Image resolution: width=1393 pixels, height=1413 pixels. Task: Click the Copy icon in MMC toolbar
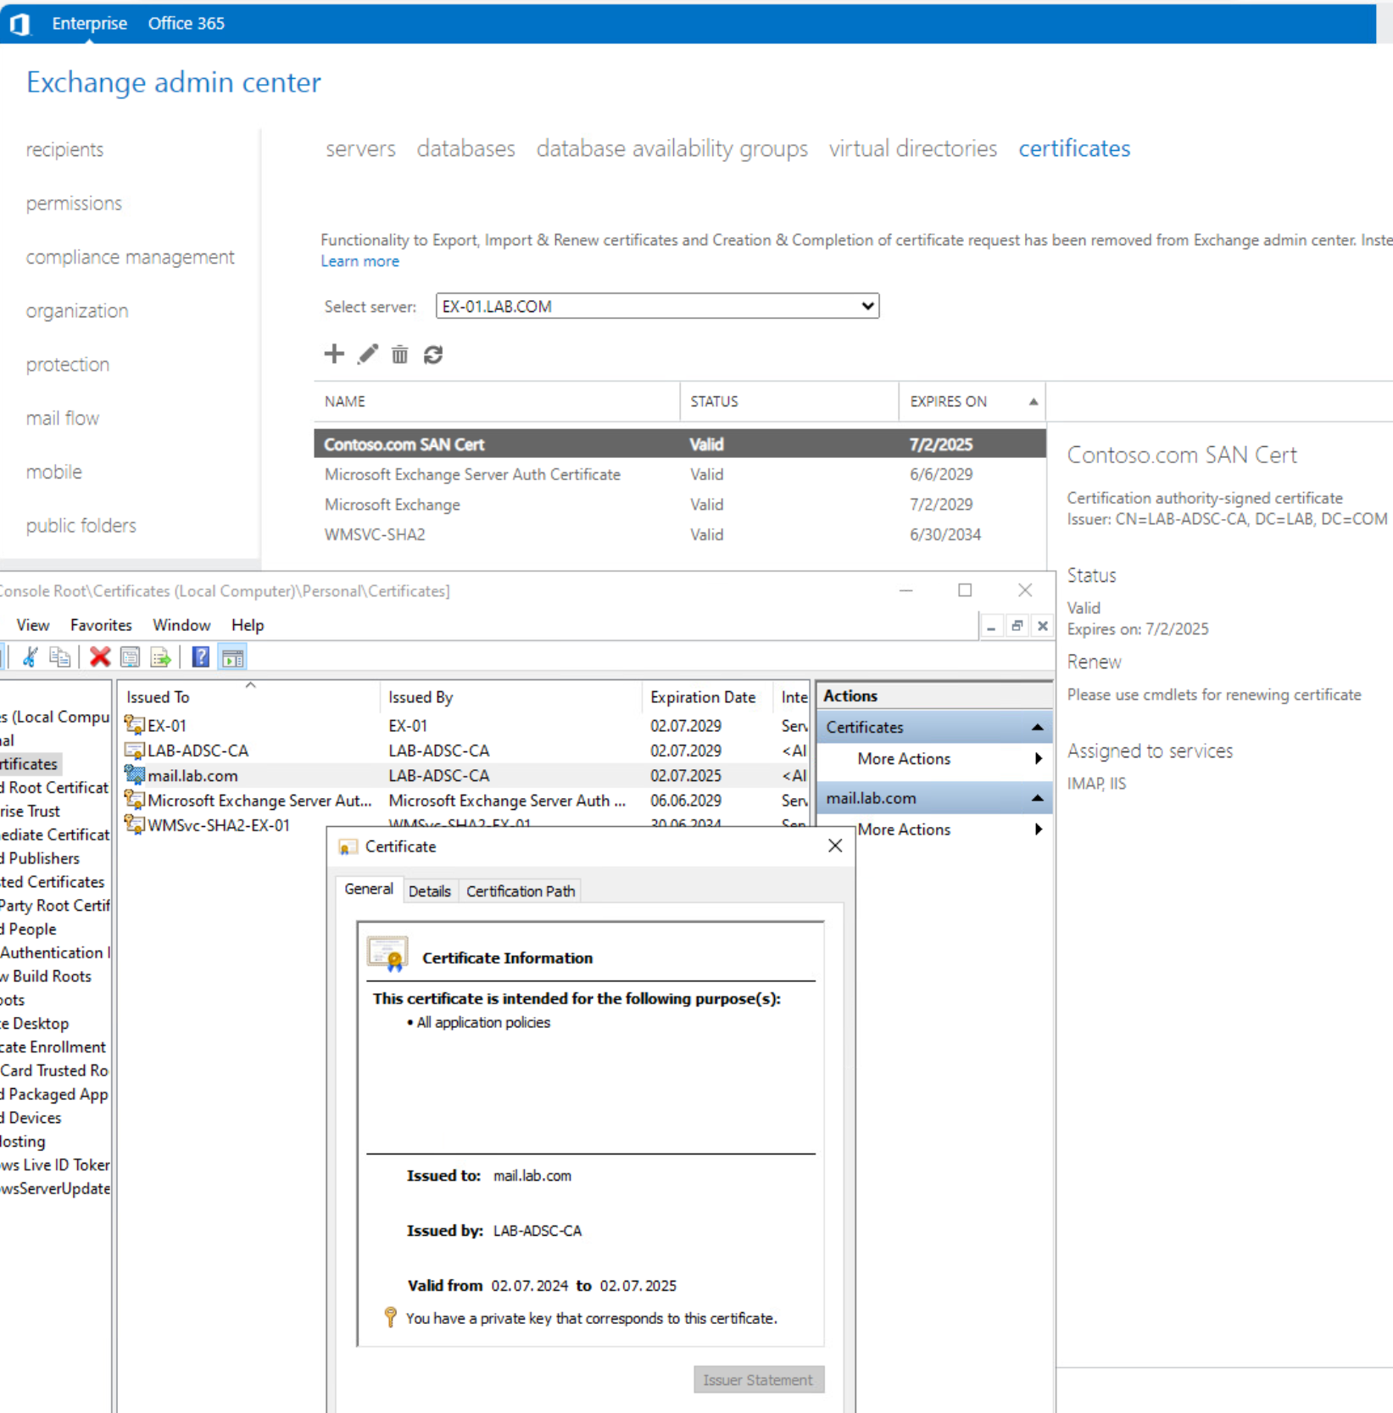pyautogui.click(x=59, y=657)
